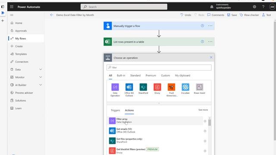276x155 pixels.
Task: Expand the Data navigation section
Action: click(x=41, y=69)
